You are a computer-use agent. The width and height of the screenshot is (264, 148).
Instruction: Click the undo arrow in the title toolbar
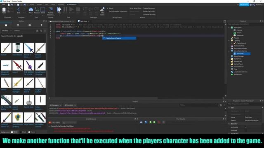coord(12,5)
